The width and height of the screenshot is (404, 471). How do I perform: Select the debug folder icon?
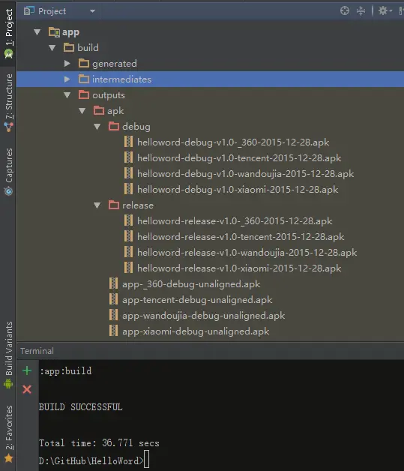click(114, 127)
